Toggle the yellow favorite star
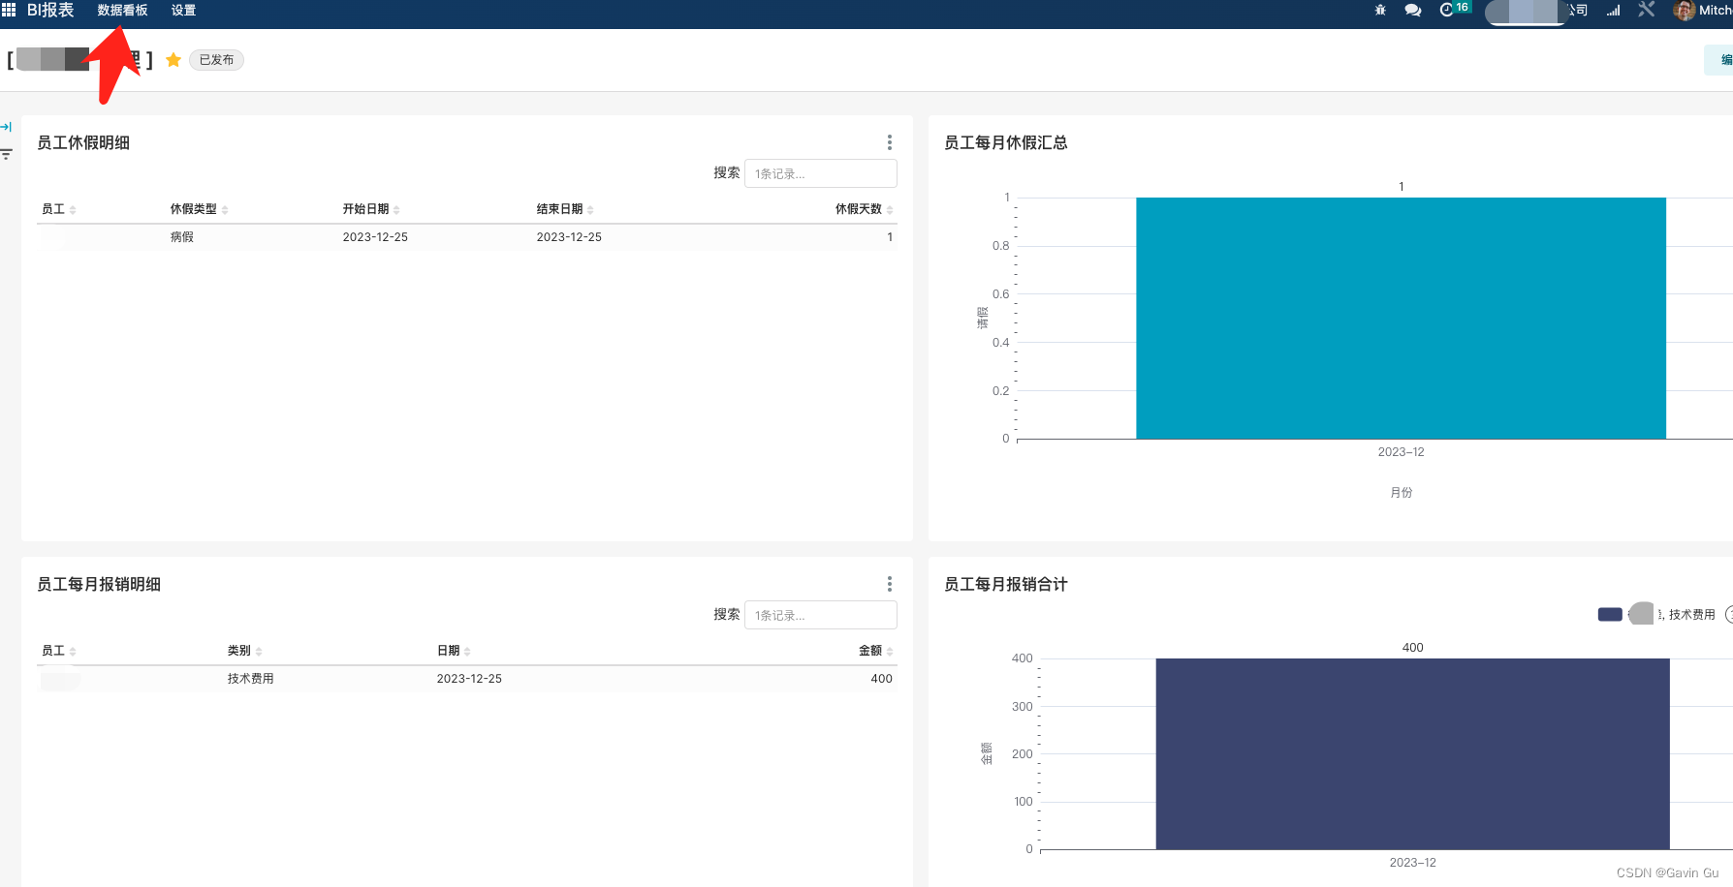This screenshot has height=887, width=1733. 173,60
